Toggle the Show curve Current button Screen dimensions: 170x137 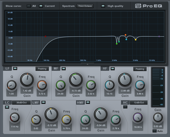41,6
